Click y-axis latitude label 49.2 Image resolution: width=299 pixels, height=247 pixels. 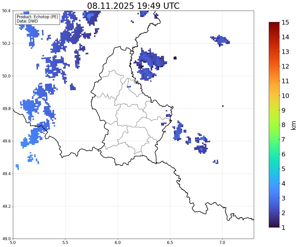click(x=6, y=206)
